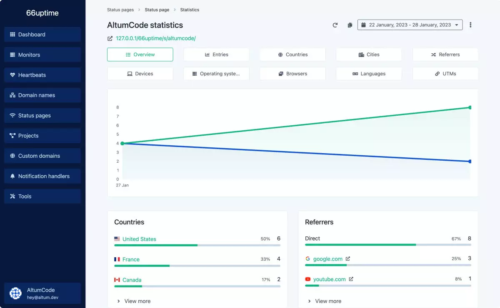Open the UTMs tab
The height and width of the screenshot is (308, 500).
(445, 74)
